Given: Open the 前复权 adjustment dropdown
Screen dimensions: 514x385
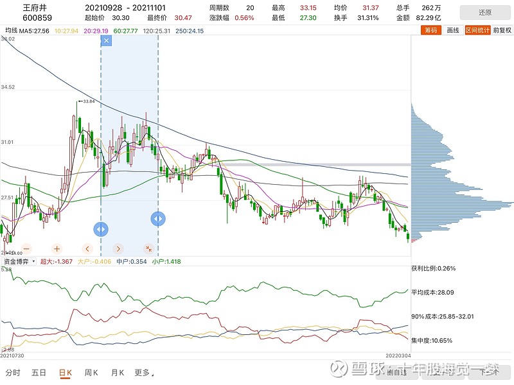Looking at the screenshot, I should [x=502, y=30].
